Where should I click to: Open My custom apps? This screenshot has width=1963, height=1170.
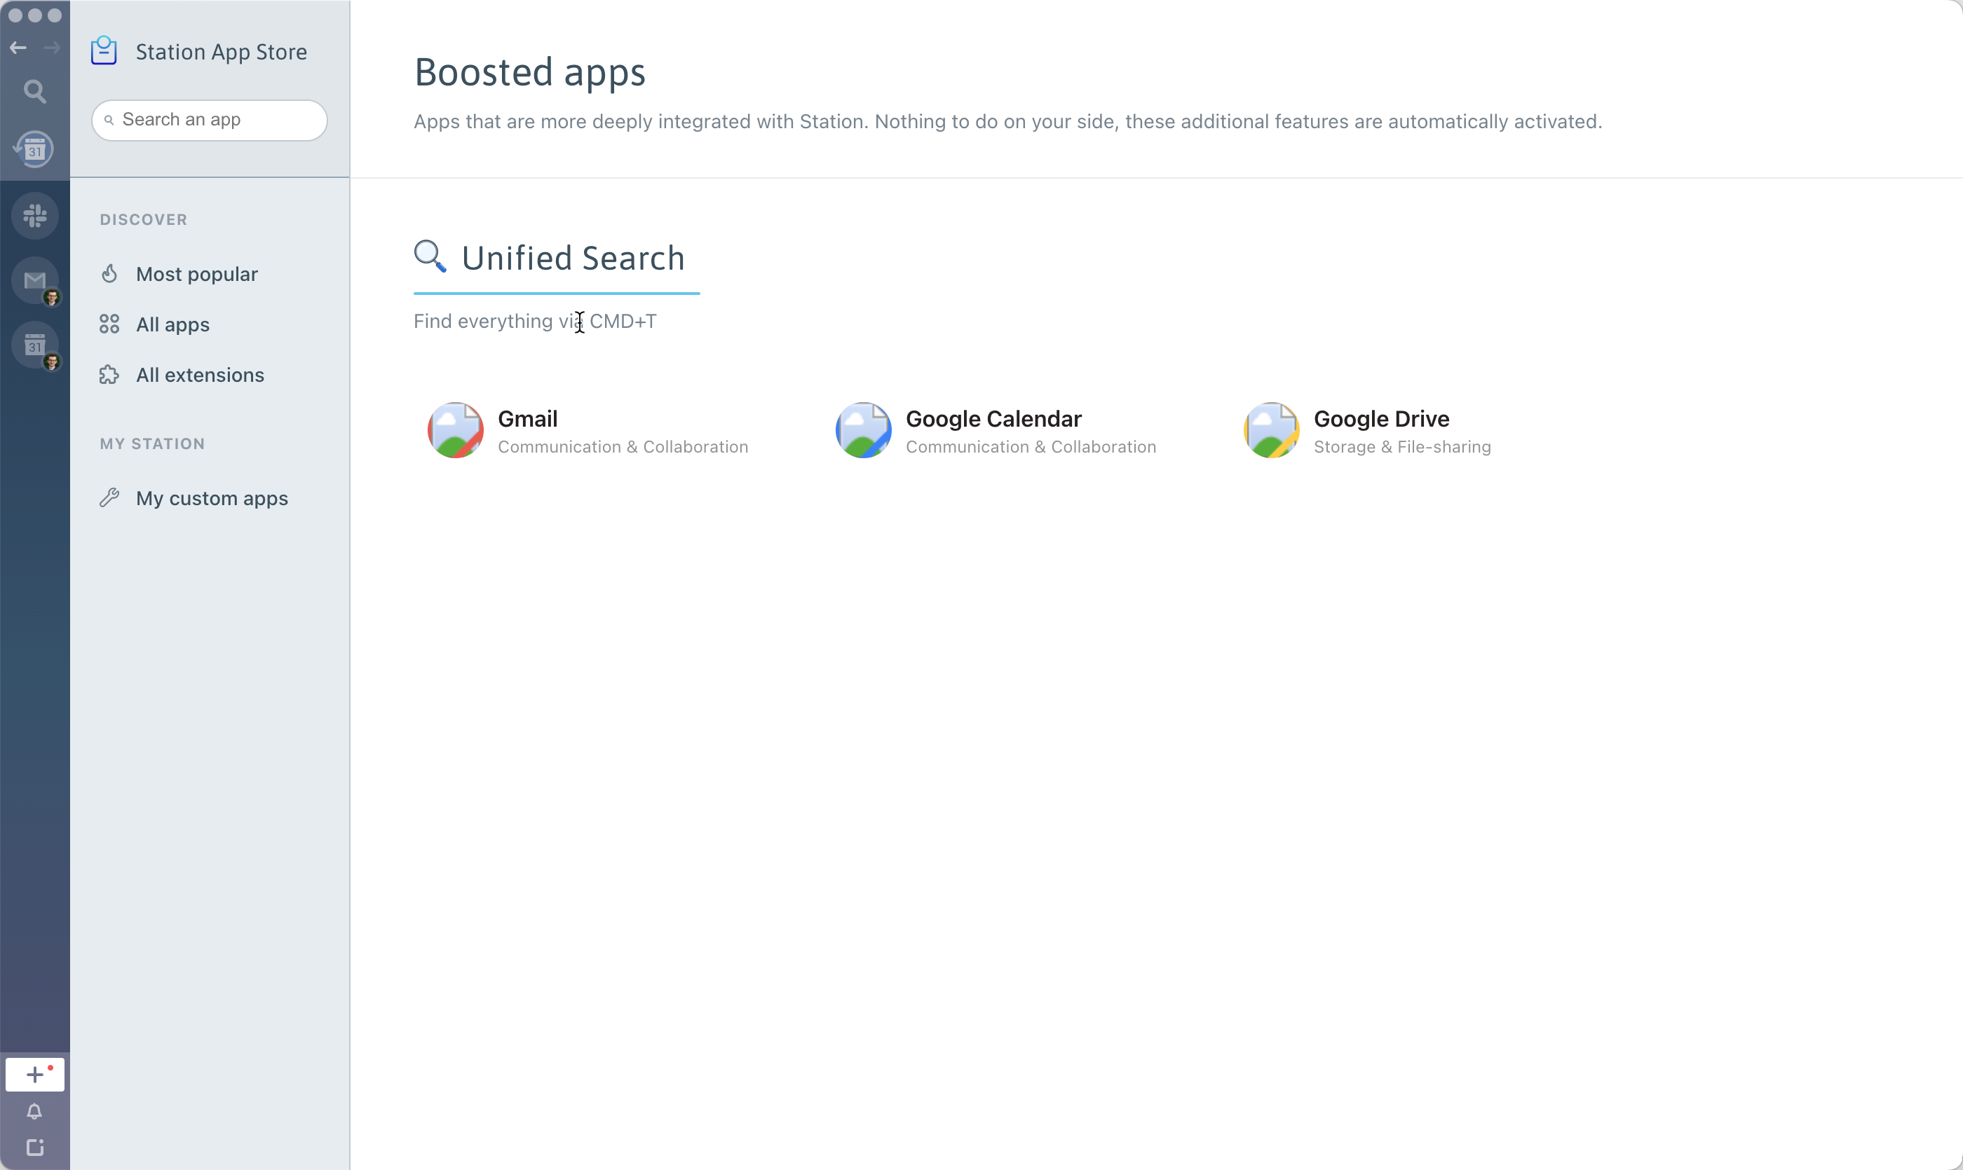212,497
